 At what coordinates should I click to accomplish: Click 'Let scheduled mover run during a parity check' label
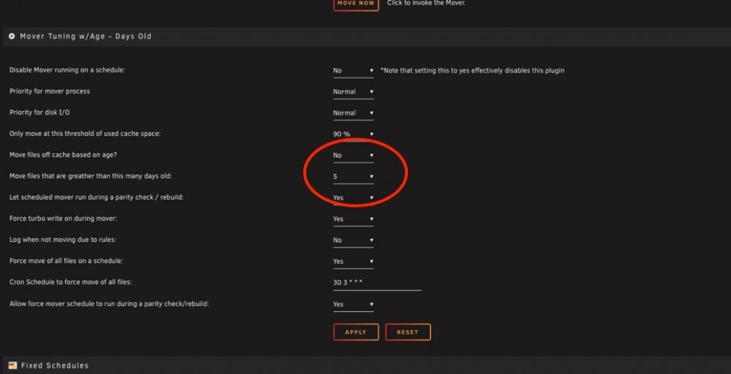(x=96, y=197)
